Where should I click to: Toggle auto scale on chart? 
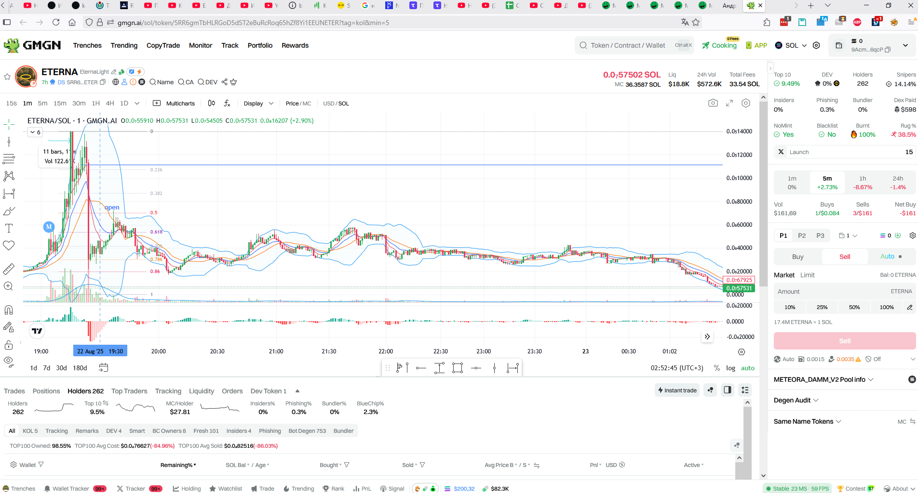[x=748, y=368]
